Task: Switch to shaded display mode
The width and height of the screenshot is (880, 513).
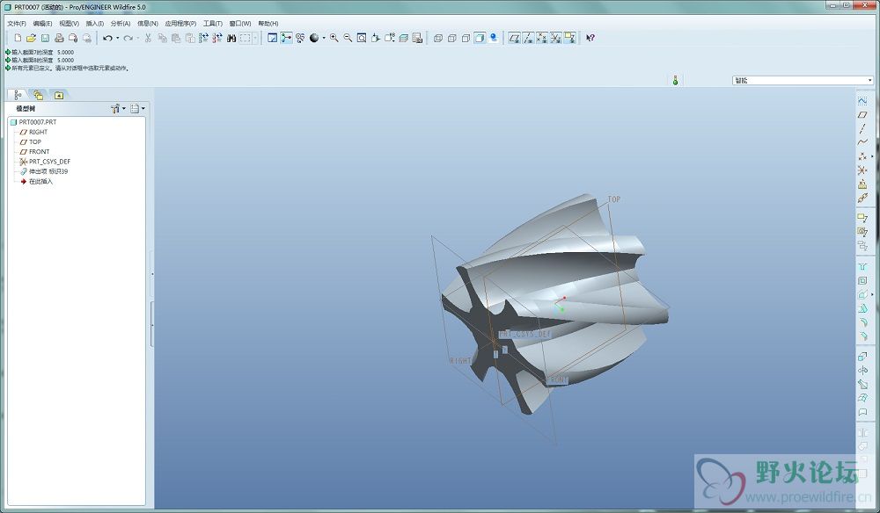Action: click(x=480, y=38)
